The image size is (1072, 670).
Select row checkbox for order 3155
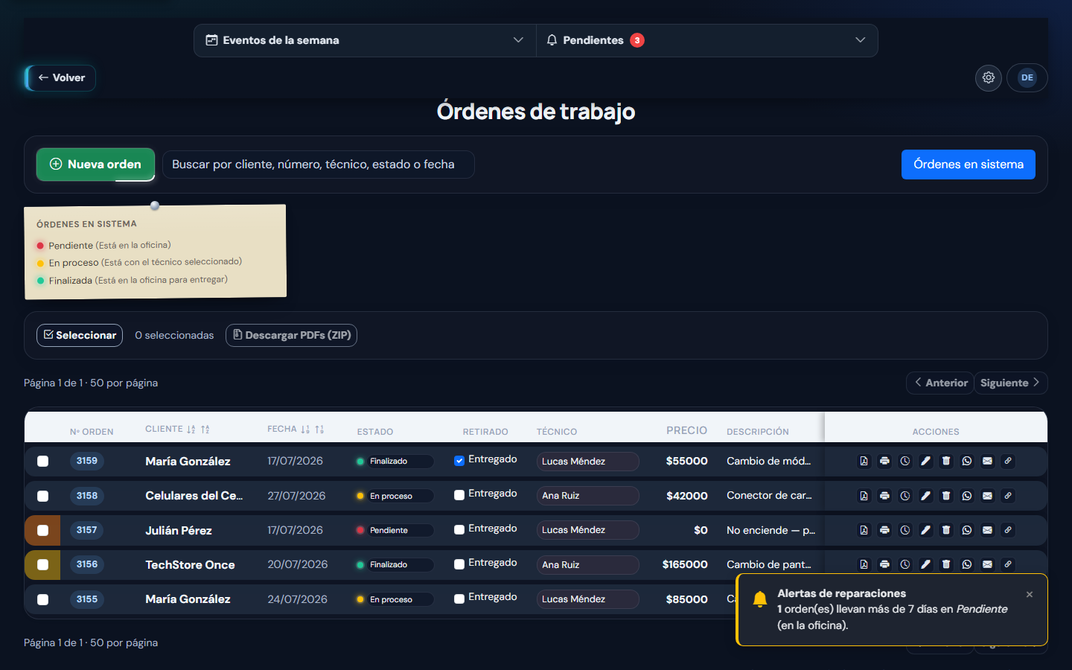point(43,599)
